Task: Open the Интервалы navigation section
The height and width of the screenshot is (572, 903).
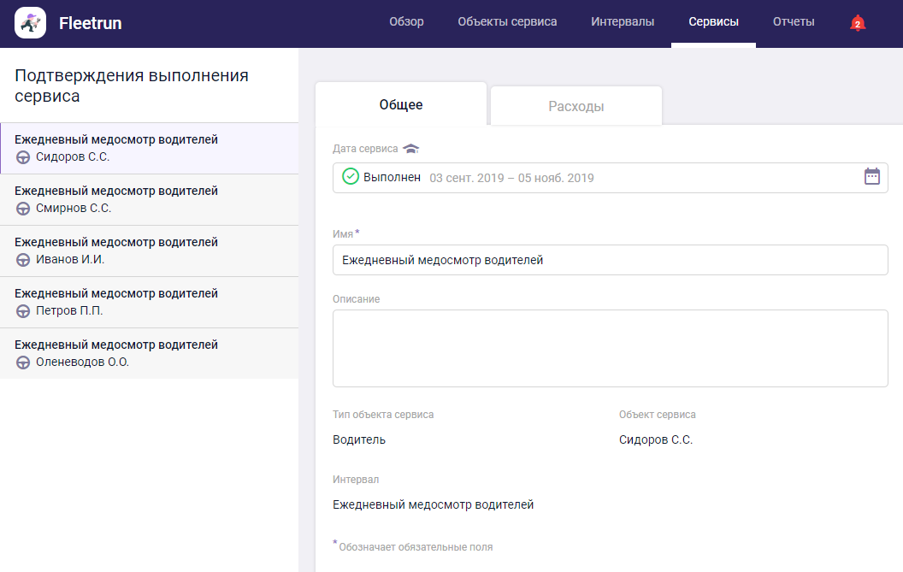Action: pos(623,22)
